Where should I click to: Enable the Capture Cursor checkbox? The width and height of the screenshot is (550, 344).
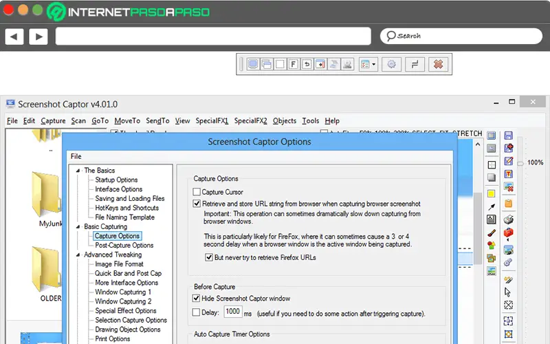[197, 193]
